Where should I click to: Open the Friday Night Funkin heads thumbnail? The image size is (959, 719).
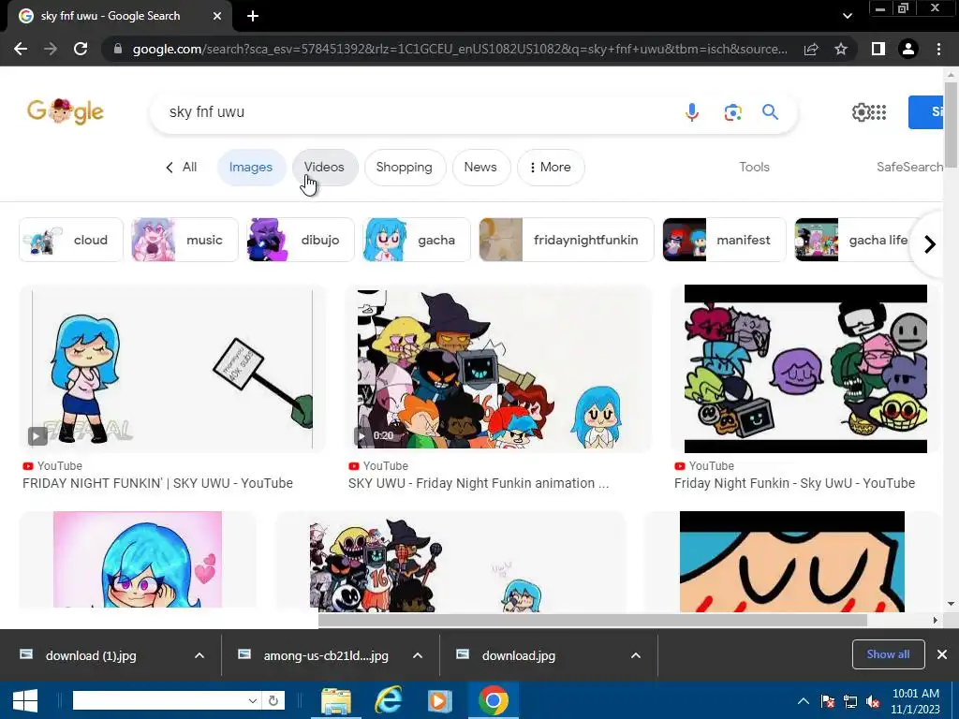coord(805,369)
